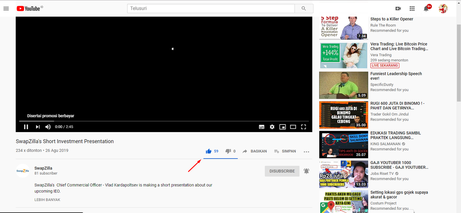Click the '234 x ditonton' view count
This screenshot has width=461, height=213.
pos(29,150)
